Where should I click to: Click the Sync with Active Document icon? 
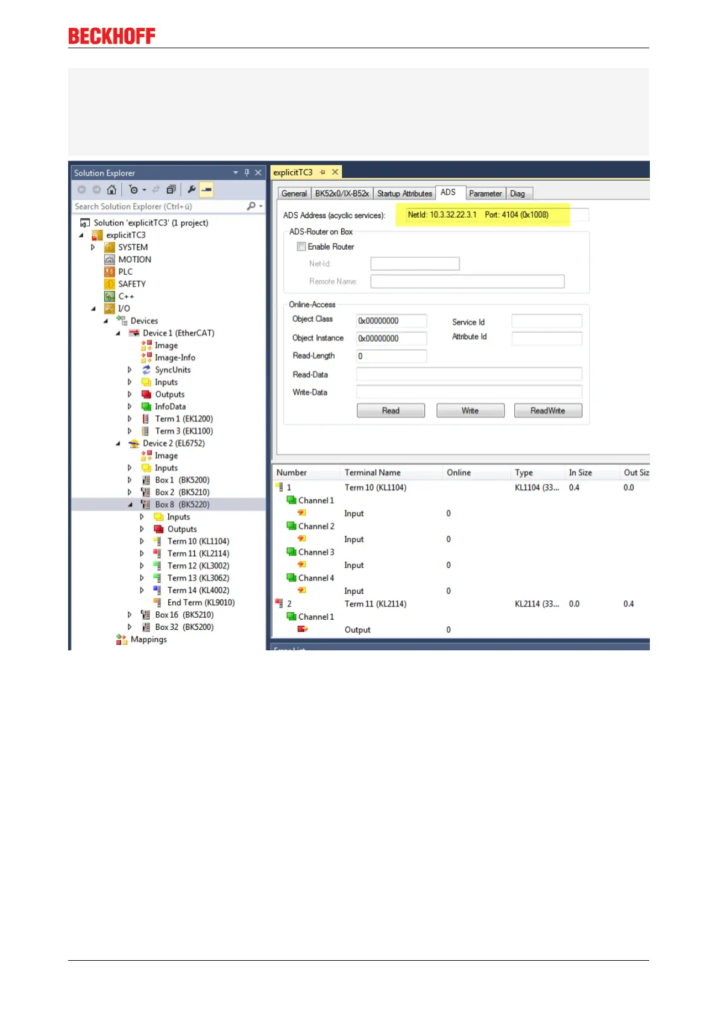(156, 190)
